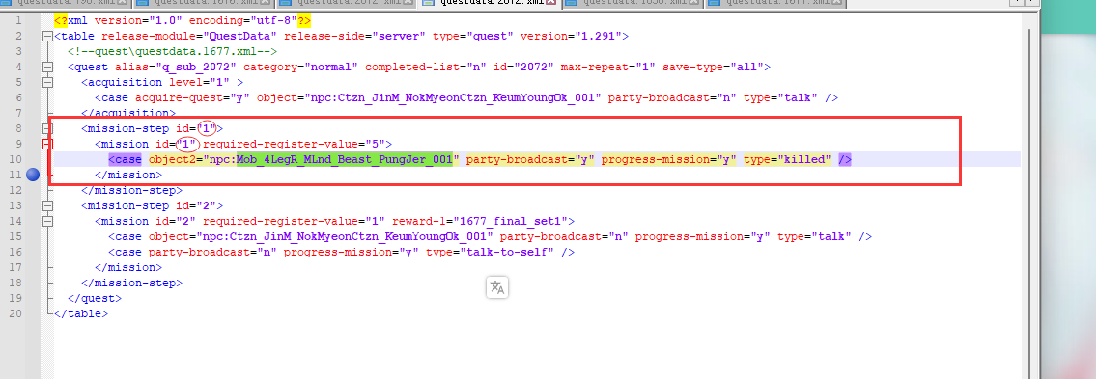Close the active questdata.2072.xml tab
This screenshot has width=1098, height=379.
551,3
